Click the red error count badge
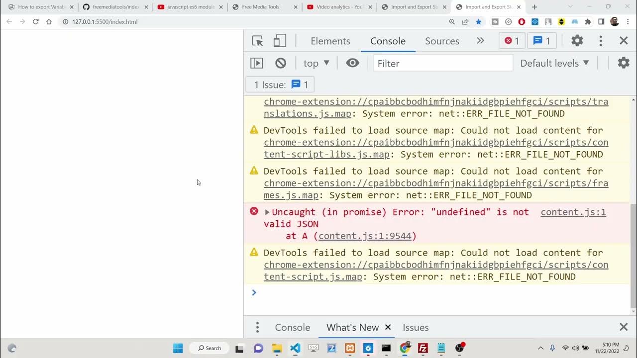 (x=512, y=41)
